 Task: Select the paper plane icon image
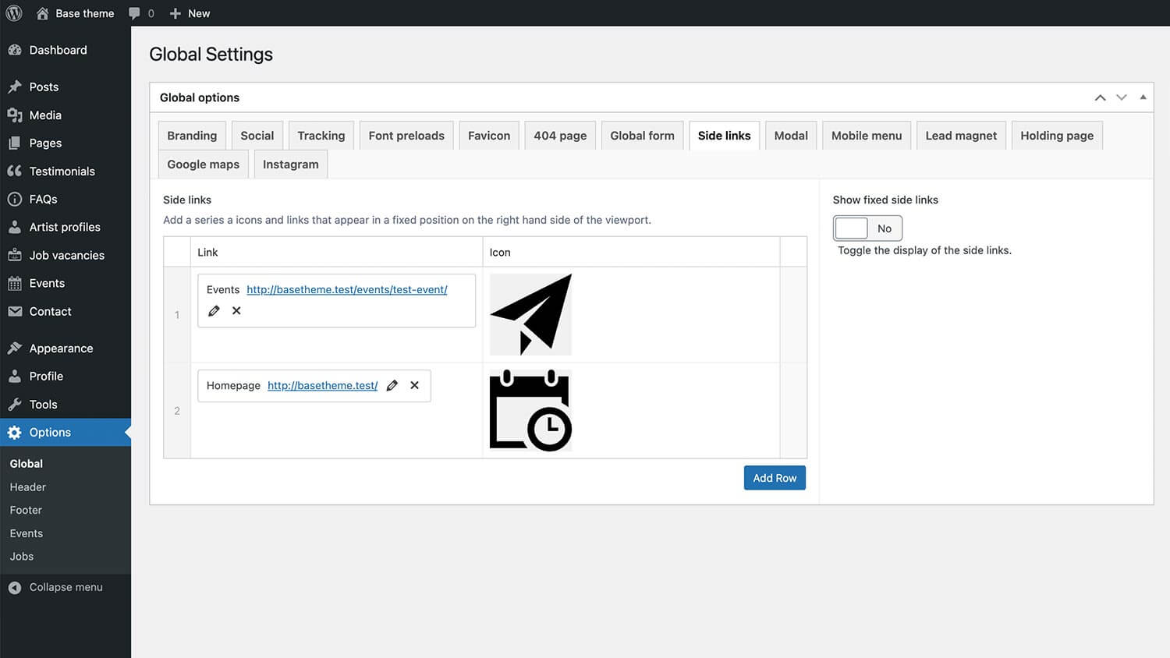point(530,314)
